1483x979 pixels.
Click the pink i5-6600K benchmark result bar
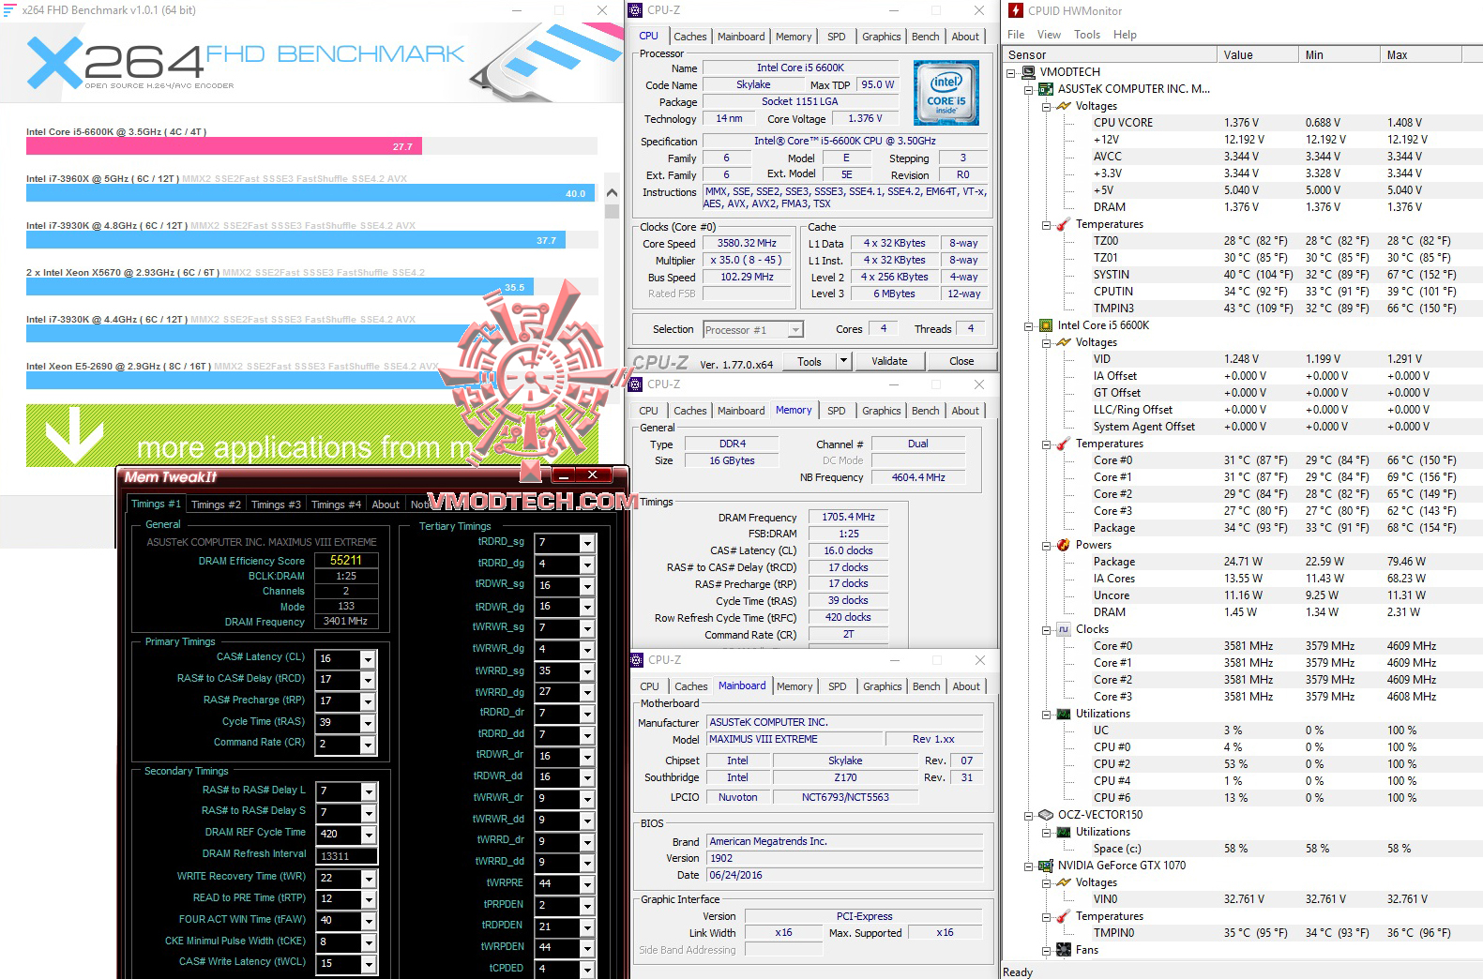(224, 146)
